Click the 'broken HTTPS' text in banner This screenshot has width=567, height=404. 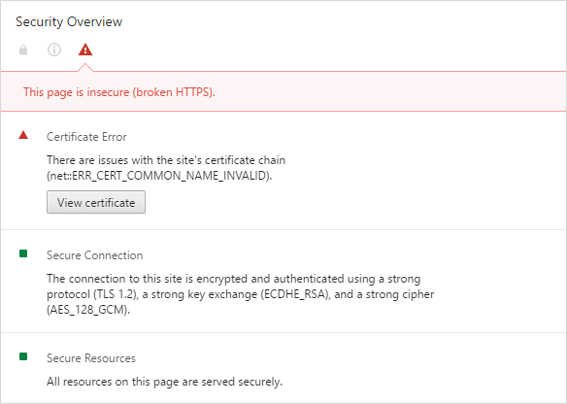[174, 92]
